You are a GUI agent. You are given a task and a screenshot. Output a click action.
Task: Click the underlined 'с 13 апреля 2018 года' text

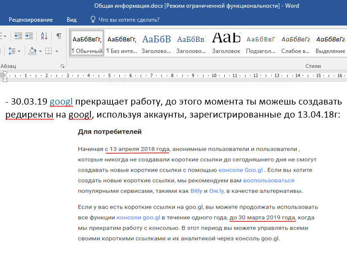click(x=137, y=149)
